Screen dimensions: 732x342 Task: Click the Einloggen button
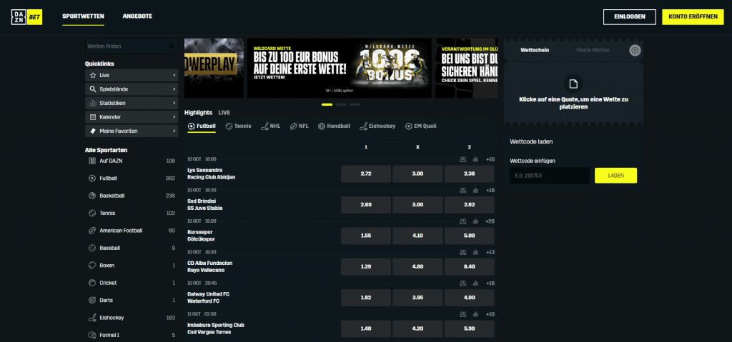point(629,17)
